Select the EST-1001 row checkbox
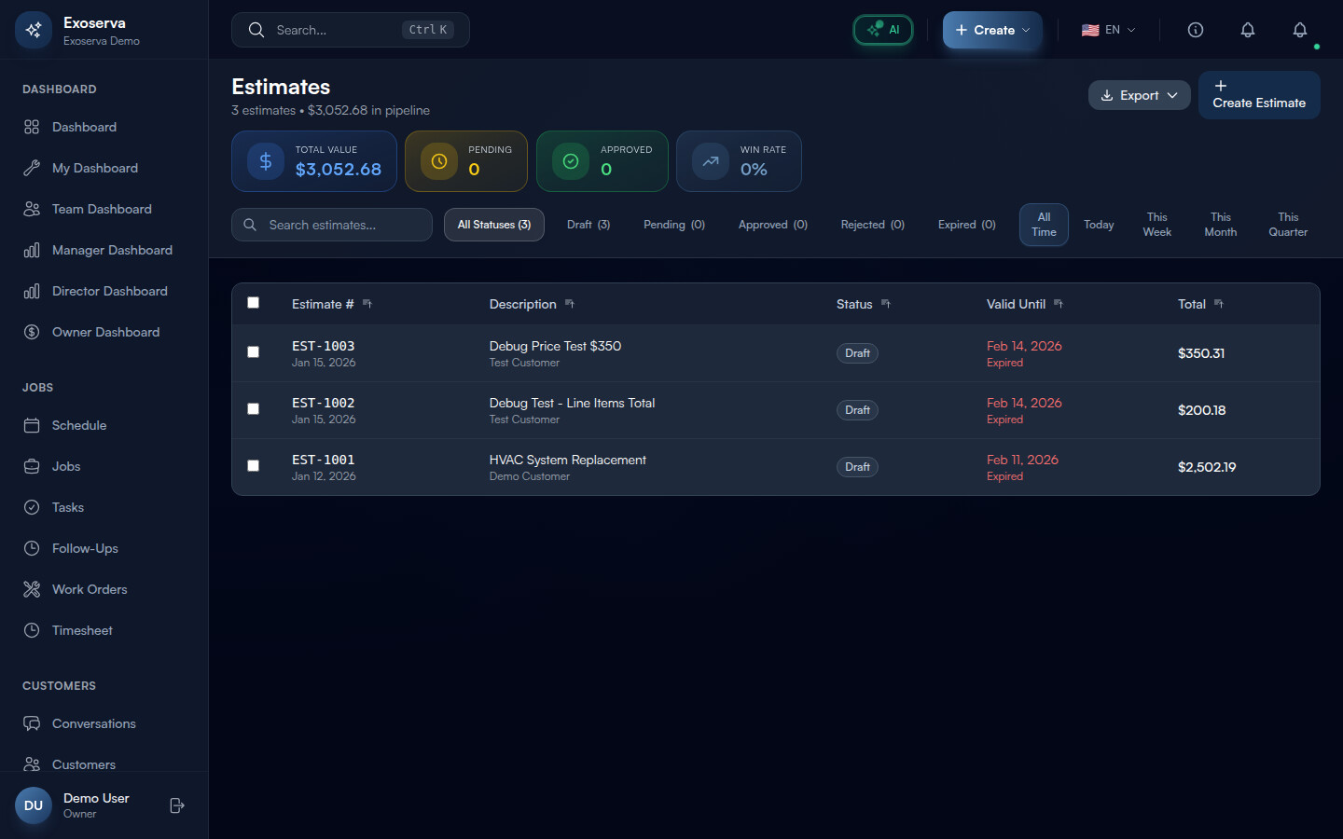Image resolution: width=1343 pixels, height=839 pixels. [253, 466]
